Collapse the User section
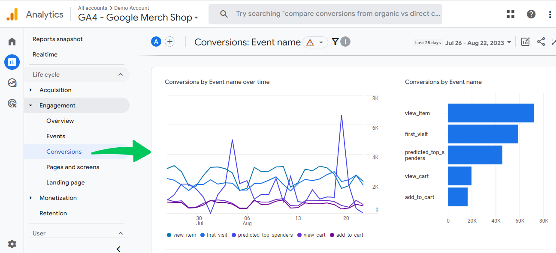 click(121, 233)
